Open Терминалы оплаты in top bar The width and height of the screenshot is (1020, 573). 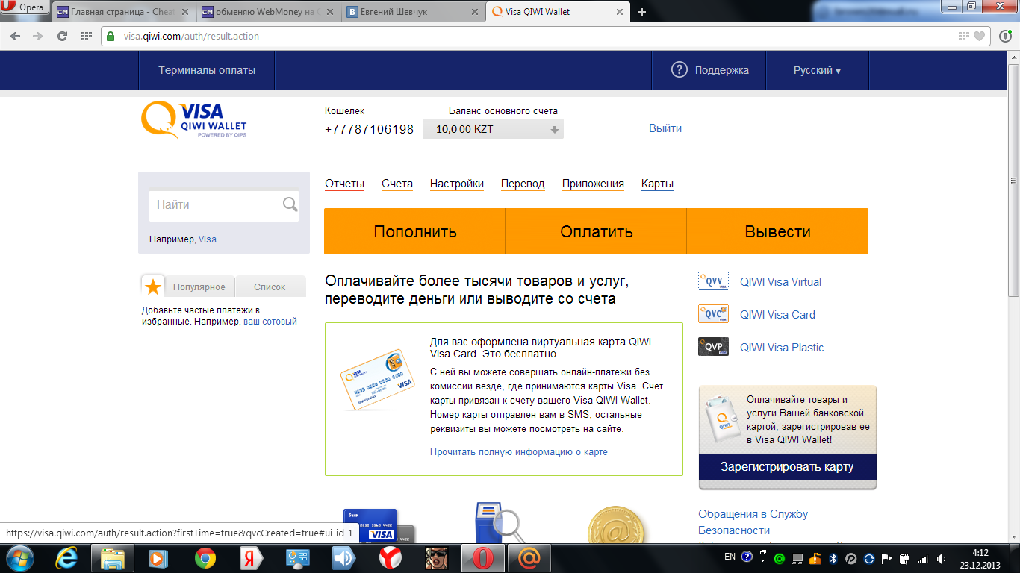[x=207, y=70]
